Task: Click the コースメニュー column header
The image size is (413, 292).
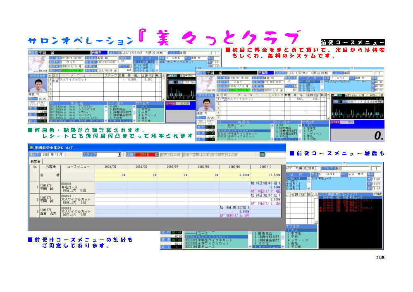Action: [x=78, y=167]
